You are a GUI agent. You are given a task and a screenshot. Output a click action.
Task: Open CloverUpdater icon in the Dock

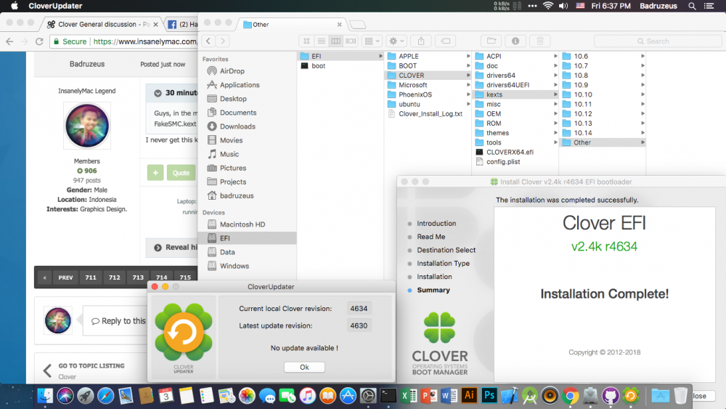point(631,395)
